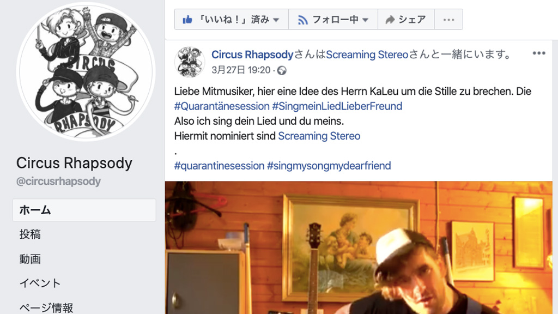Open the post's three-dot options menu

[539, 53]
